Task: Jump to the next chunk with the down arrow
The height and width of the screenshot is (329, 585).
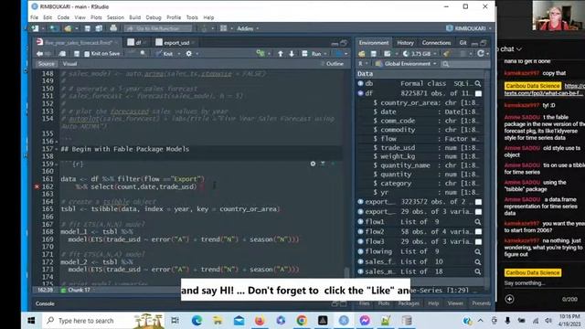Action: [292, 54]
